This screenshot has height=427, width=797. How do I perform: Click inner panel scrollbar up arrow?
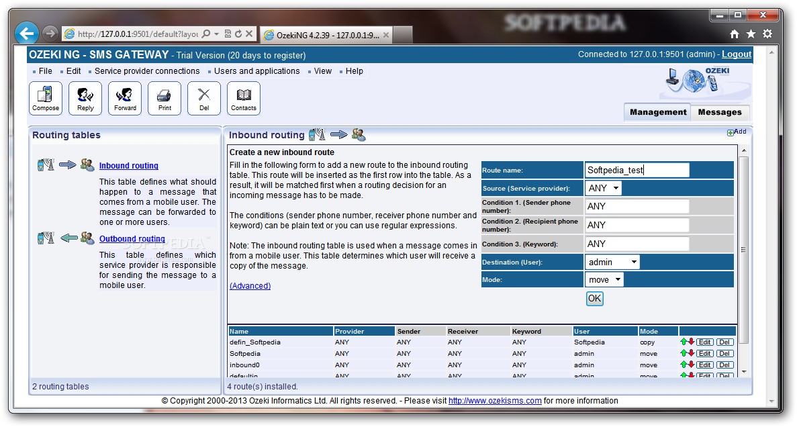(744, 150)
